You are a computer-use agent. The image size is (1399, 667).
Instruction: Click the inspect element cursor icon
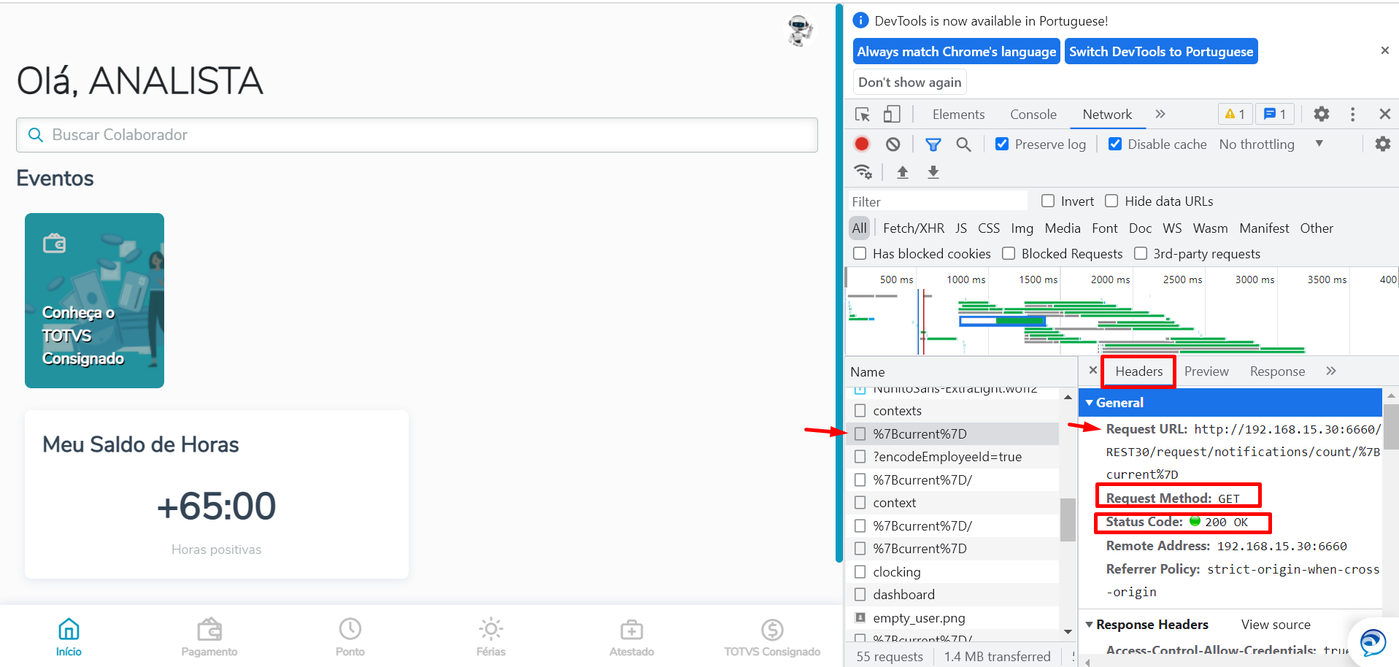click(863, 115)
